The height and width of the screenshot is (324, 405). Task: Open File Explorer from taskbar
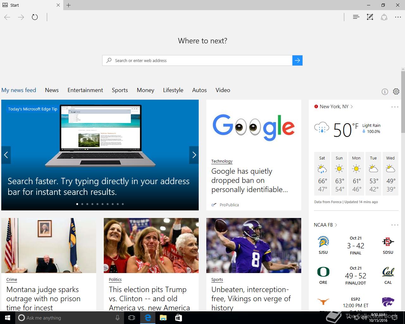163,318
